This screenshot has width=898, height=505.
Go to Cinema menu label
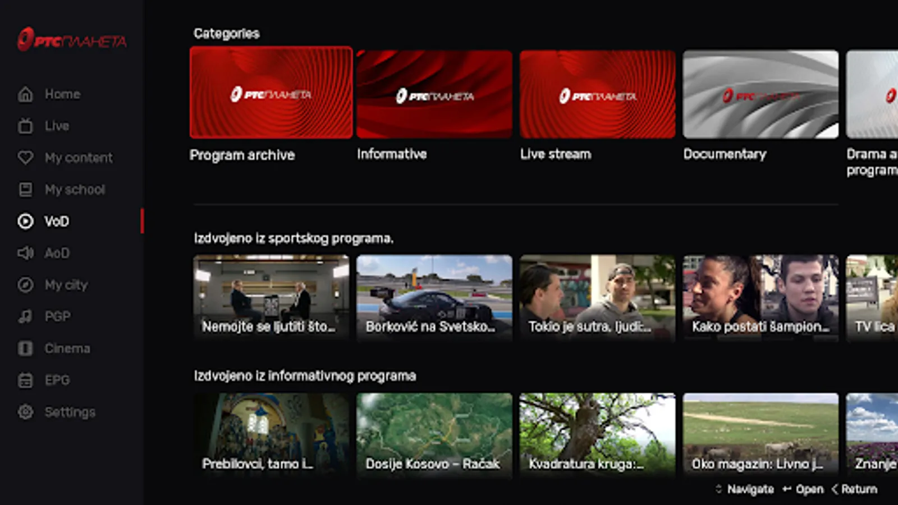point(67,348)
